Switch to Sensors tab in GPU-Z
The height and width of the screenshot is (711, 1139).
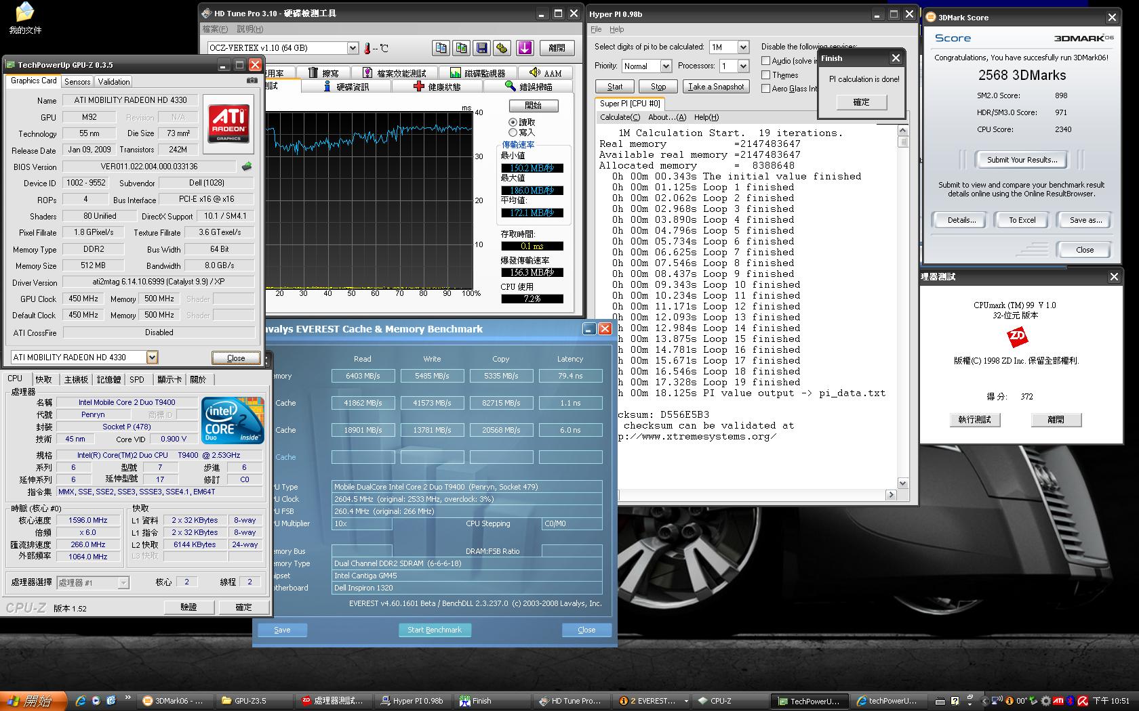(77, 81)
